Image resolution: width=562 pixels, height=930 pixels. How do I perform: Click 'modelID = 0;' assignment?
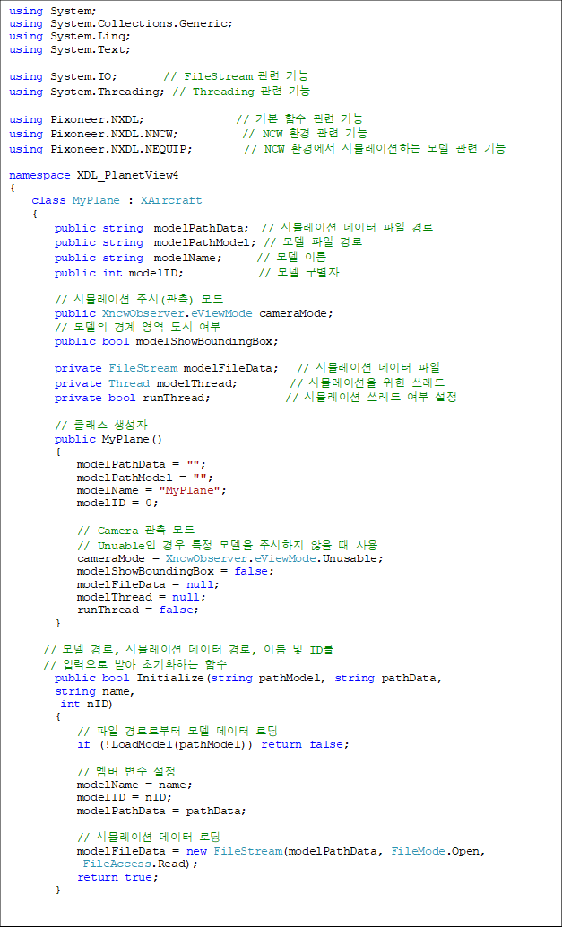(117, 503)
